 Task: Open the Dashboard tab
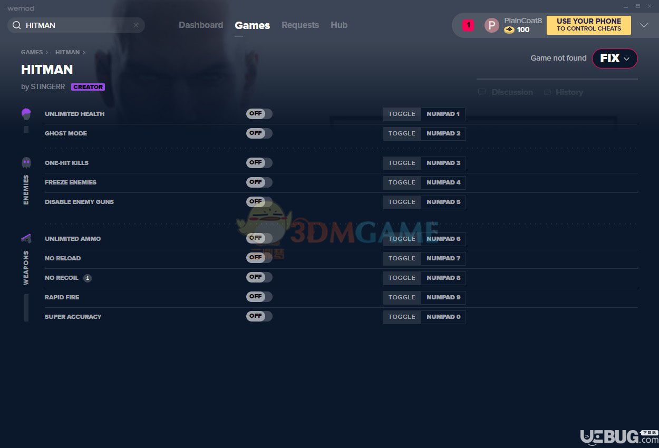tap(201, 25)
